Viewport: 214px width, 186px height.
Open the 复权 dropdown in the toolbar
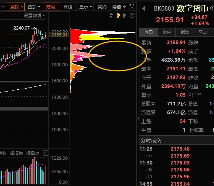coord(16,7)
